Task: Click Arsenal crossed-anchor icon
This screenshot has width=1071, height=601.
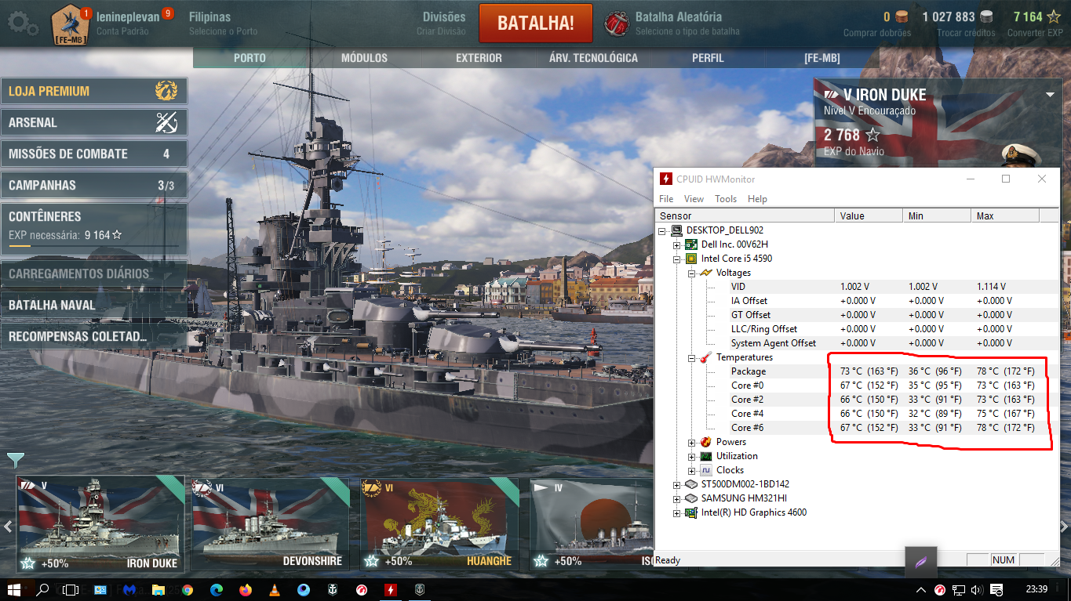Action: 166,122
